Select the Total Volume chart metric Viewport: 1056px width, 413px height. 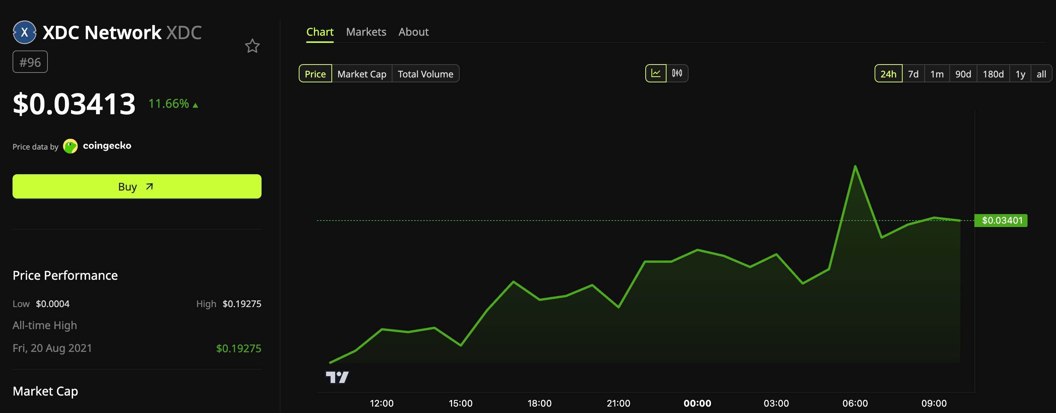click(426, 74)
